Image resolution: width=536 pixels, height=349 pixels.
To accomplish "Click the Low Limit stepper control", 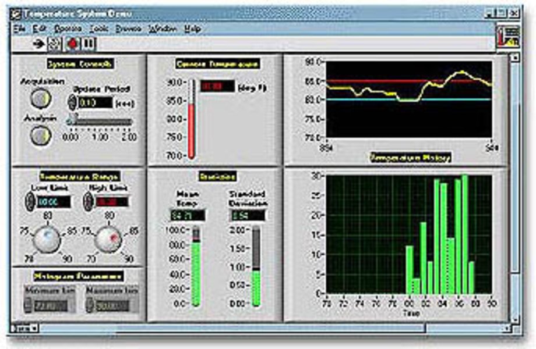I will point(29,202).
